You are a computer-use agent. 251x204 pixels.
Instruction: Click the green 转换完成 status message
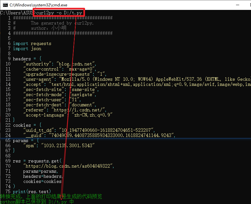(x=51, y=196)
